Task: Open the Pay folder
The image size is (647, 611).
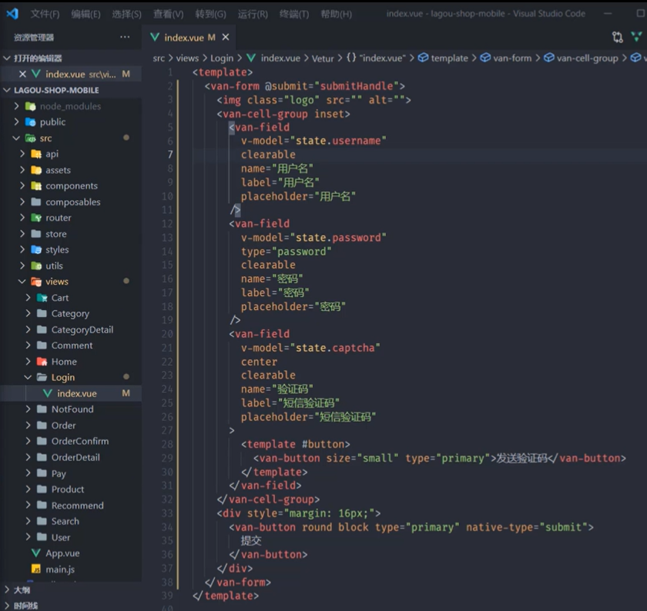Action: [x=59, y=473]
